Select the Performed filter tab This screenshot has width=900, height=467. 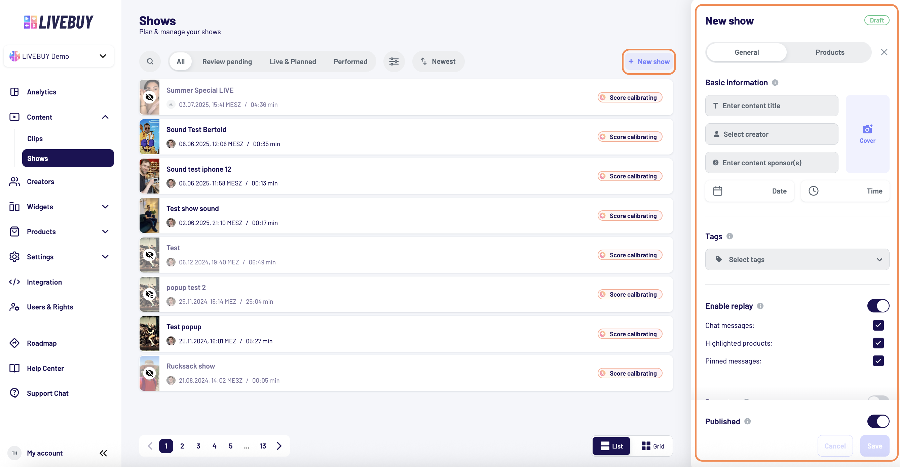[350, 61]
